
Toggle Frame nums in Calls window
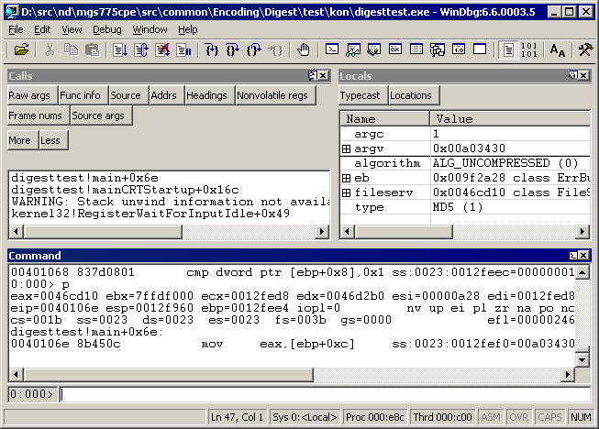click(x=39, y=115)
